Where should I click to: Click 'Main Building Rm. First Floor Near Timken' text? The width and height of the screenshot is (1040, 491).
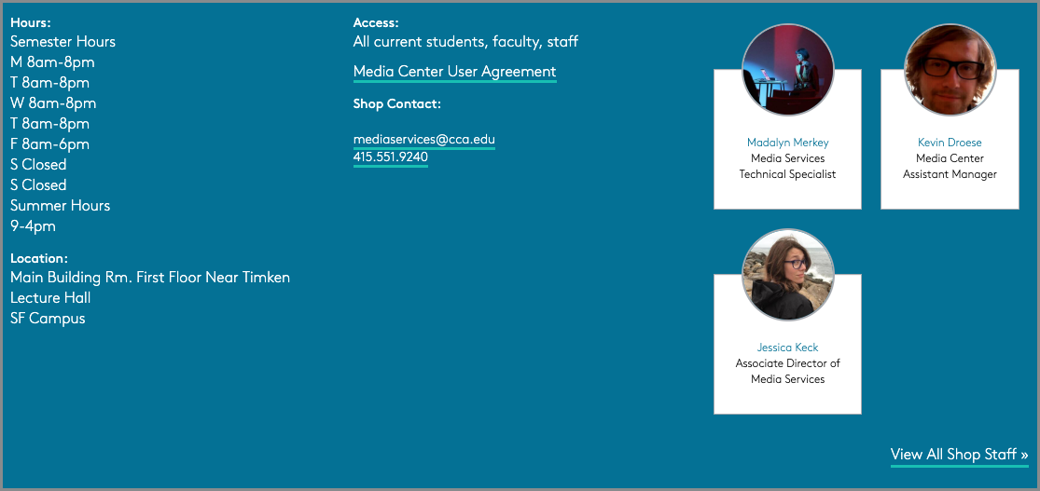point(150,278)
